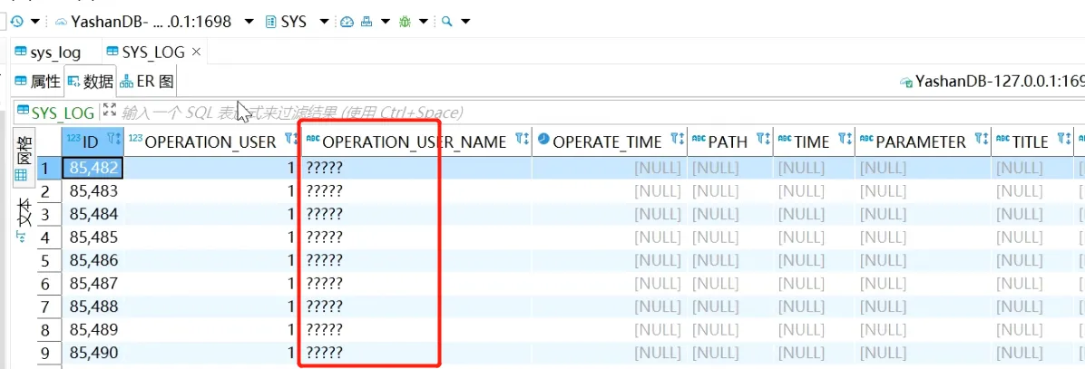Click ID cell 85,490
Viewport: 1085px width, 369px height.
(x=93, y=353)
